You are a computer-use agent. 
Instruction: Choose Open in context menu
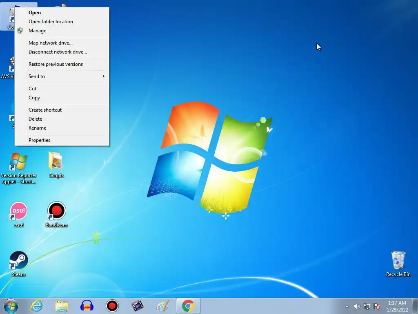(x=62, y=13)
